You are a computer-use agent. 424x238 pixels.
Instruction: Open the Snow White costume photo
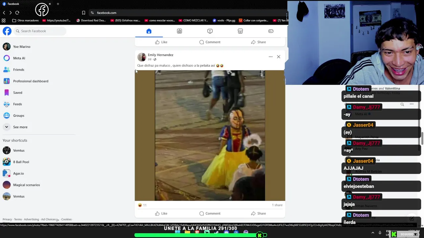[210, 136]
